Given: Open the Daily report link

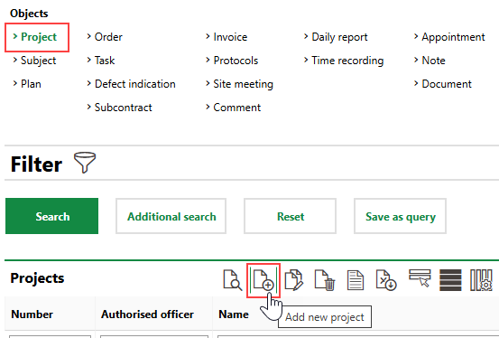Looking at the screenshot, I should tap(339, 37).
